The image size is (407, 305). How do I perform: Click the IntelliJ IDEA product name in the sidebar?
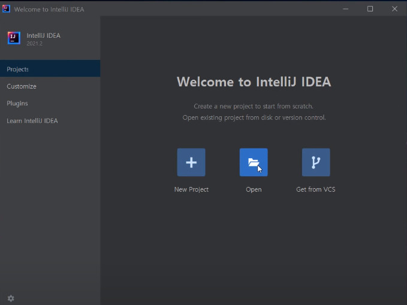tap(43, 35)
